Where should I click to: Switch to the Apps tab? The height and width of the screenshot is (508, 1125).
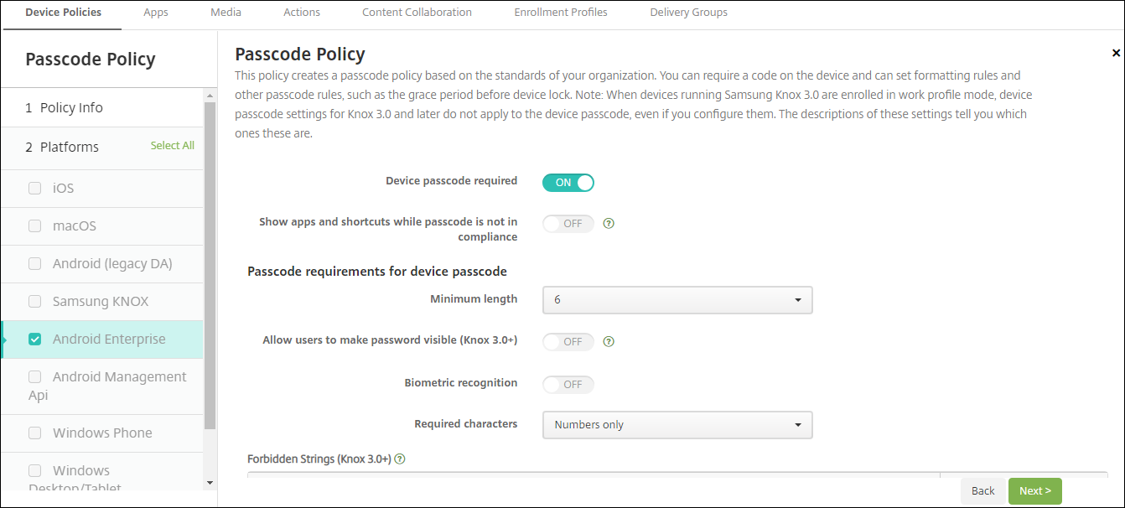(x=156, y=13)
